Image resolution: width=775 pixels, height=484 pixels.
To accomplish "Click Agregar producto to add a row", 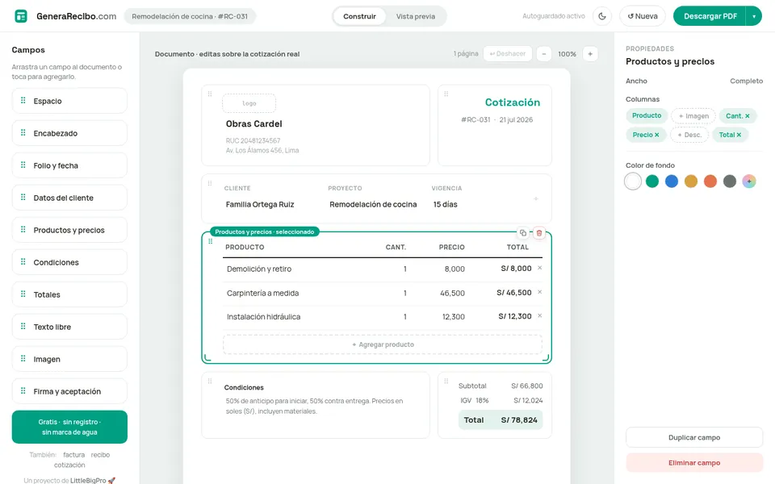I will point(383,344).
